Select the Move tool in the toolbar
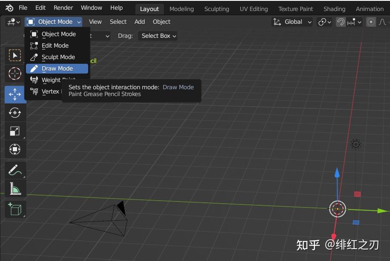Screen dimensions: 390x261 click(15, 94)
